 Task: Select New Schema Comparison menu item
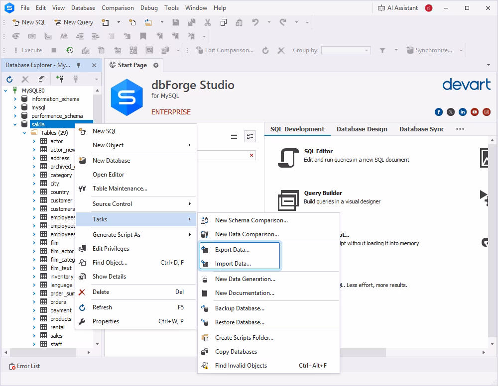(x=268, y=220)
